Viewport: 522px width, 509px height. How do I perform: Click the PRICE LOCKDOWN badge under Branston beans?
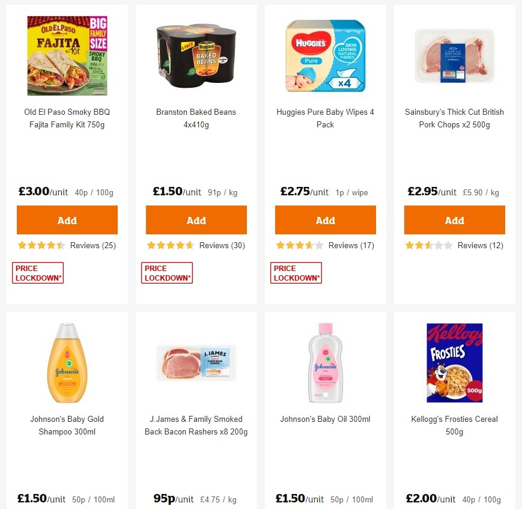click(x=166, y=272)
